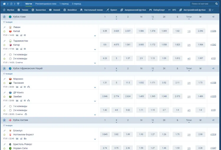The height and width of the screenshot is (150, 221).
Task: Select Американский футбол category
Action: coord(133,10)
